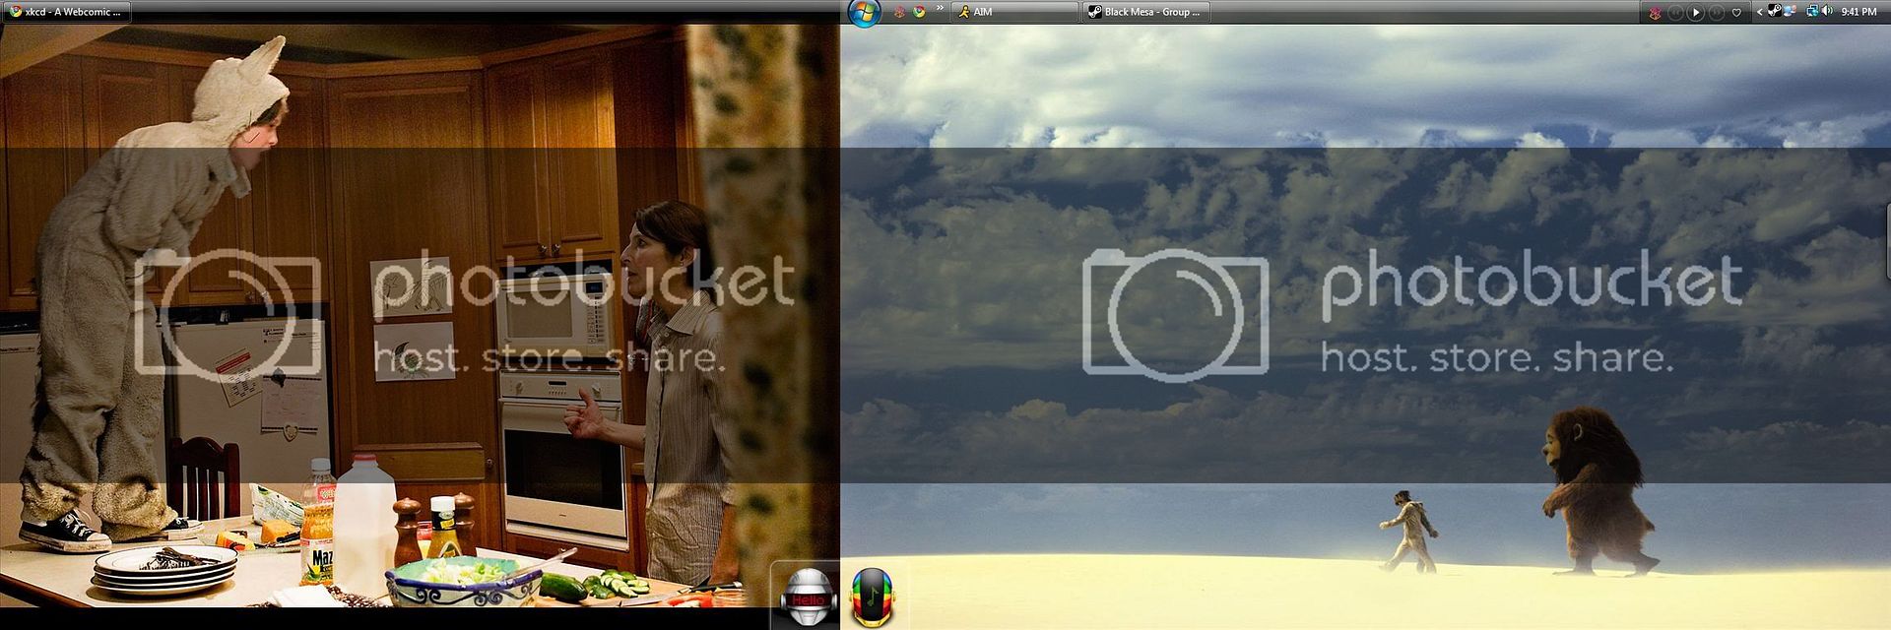This screenshot has width=1891, height=630.
Task: Click the 9:41 PM clock
Action: (1859, 12)
